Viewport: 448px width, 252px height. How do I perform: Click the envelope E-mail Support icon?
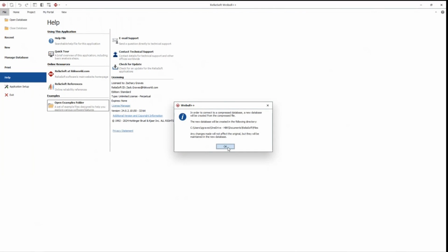point(115,41)
